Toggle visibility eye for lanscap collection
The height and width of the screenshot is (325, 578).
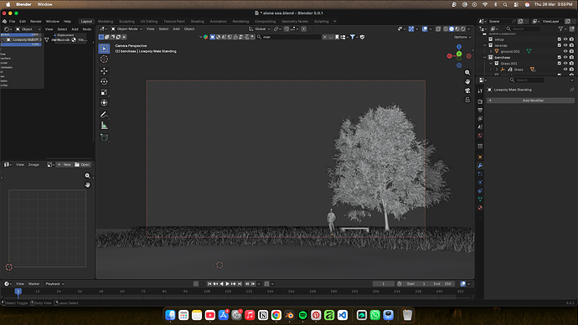tap(565, 45)
